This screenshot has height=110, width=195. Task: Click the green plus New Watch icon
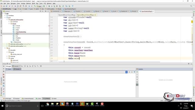click(137, 72)
